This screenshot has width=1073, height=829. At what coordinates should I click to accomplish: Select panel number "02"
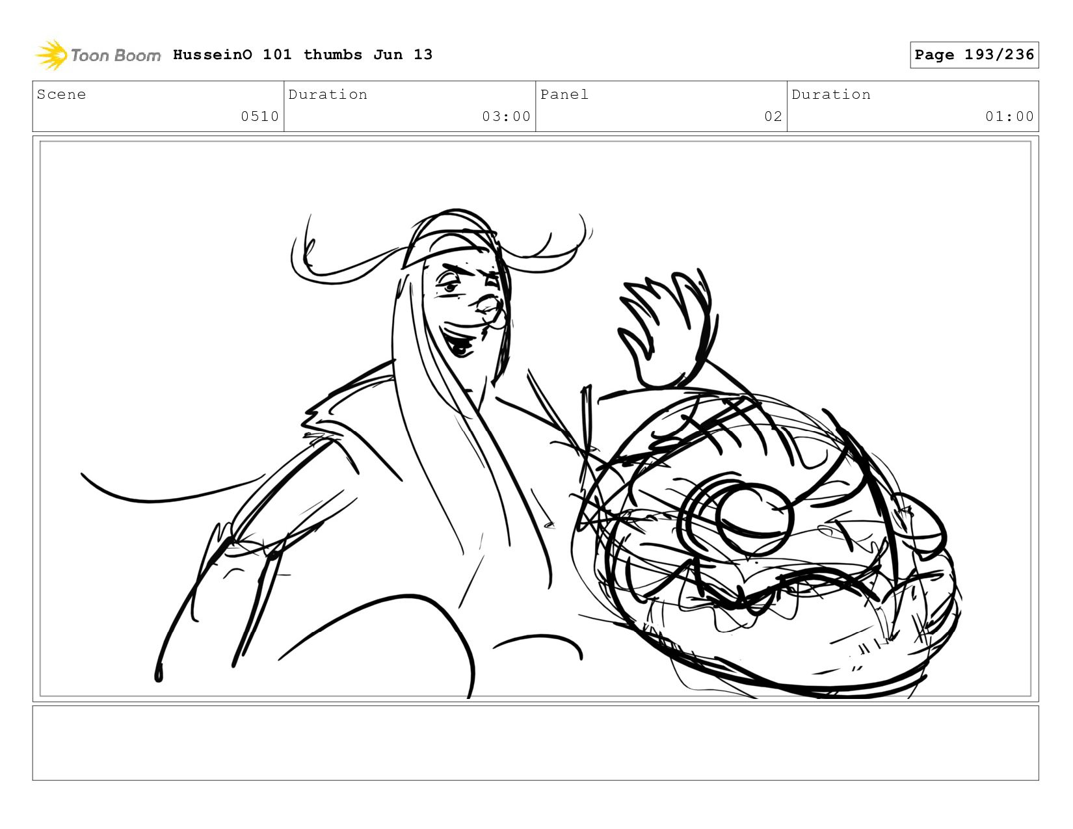coord(773,116)
